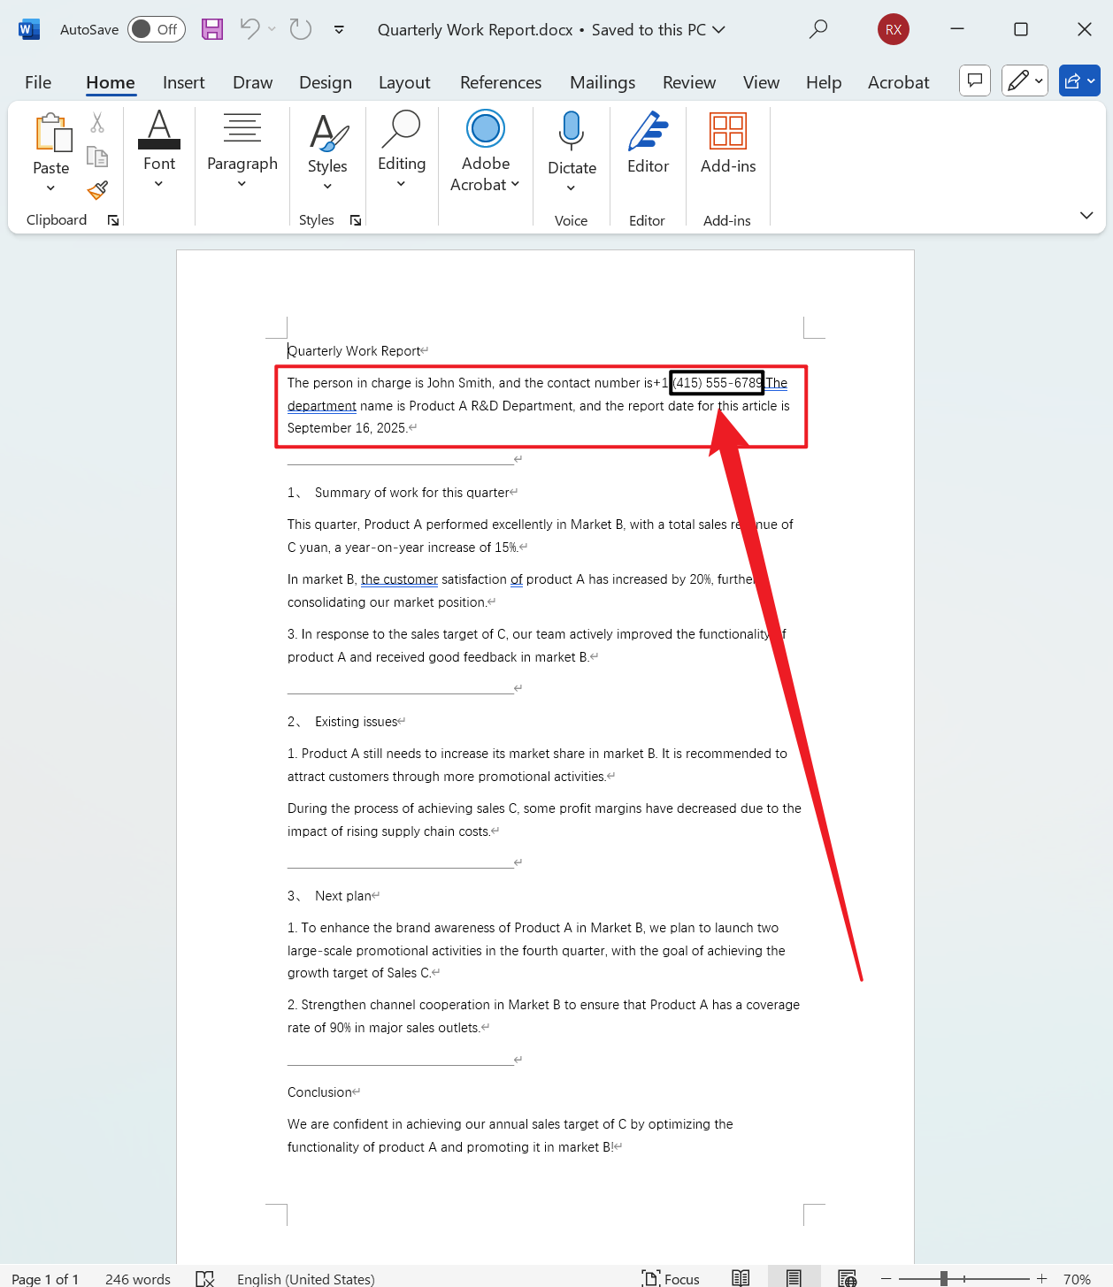
Task: Switch to Focus mode in status bar
Action: tap(671, 1278)
